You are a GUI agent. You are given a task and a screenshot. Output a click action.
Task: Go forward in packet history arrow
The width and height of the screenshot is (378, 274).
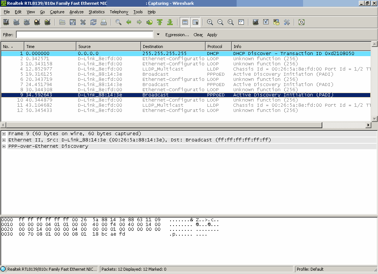139,22
